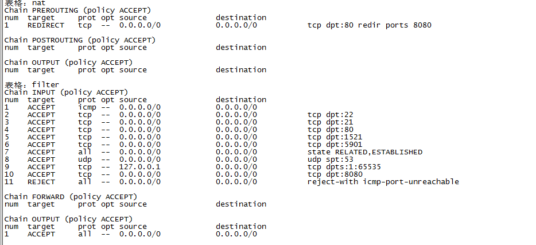The width and height of the screenshot is (536, 245).
Task: Click the 'Chain INPUT (policy ACCEPT)' heading
Action: (x=67, y=92)
